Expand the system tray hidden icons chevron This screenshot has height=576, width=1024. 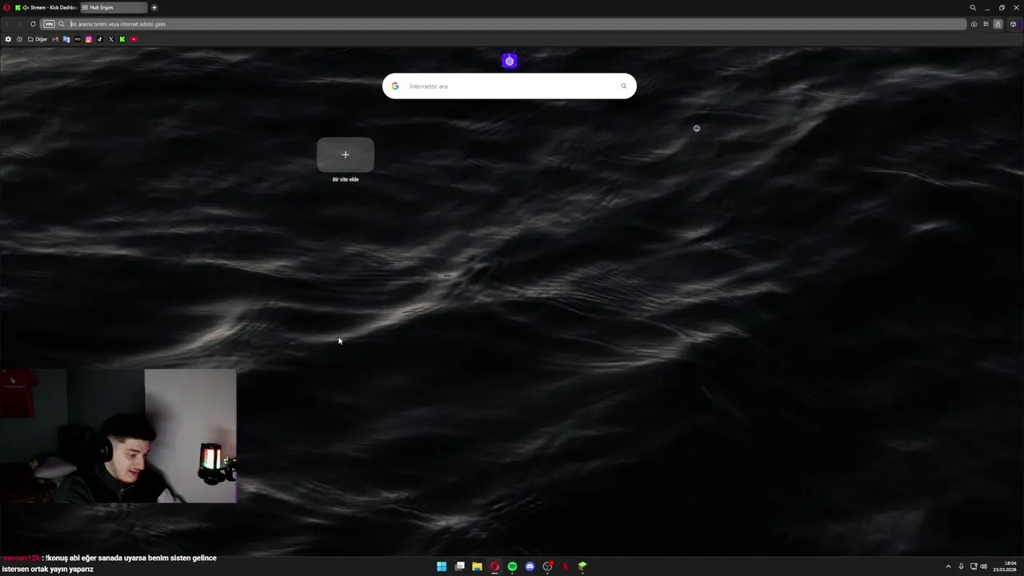[x=948, y=566]
